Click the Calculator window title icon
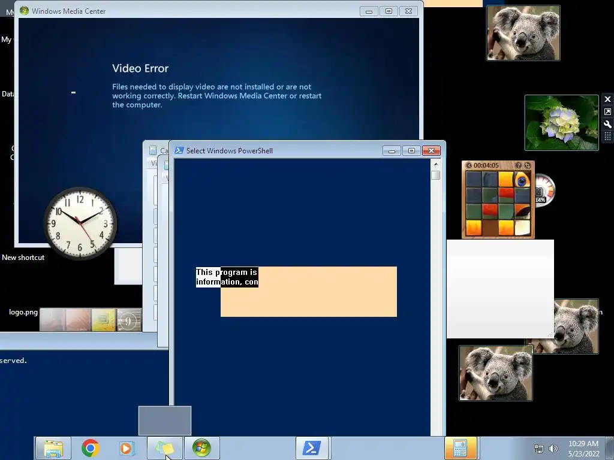Screen dimensions: 614x460 click(x=153, y=150)
